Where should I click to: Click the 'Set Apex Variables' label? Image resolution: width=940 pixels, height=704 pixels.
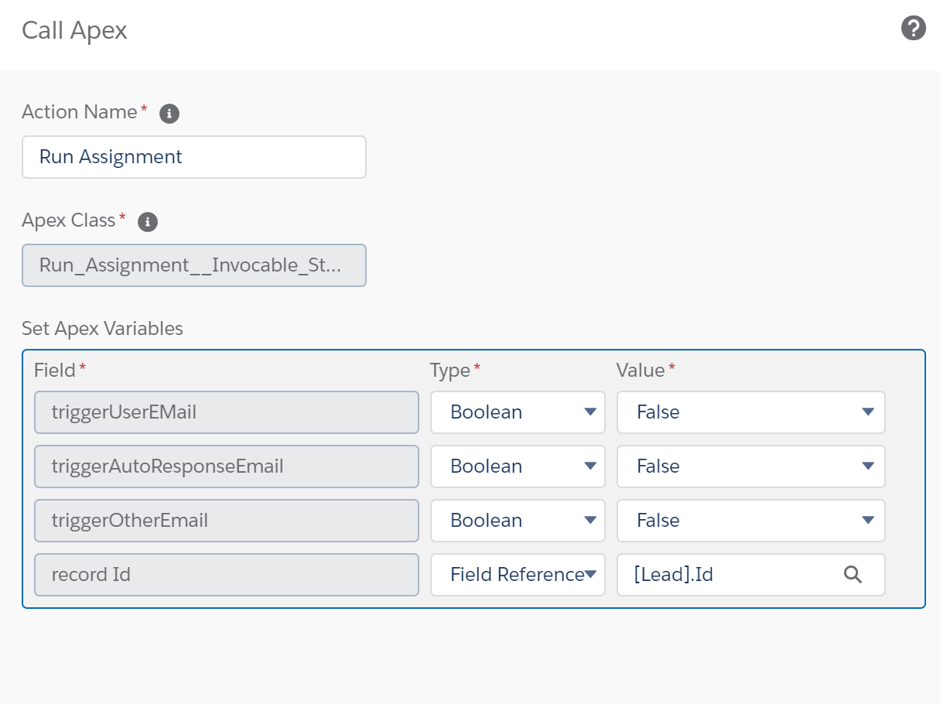pyautogui.click(x=102, y=328)
